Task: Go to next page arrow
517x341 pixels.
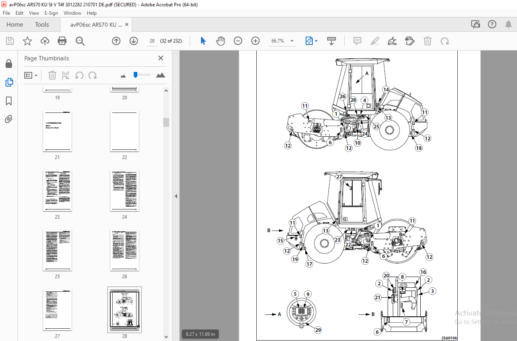Action: [x=134, y=41]
